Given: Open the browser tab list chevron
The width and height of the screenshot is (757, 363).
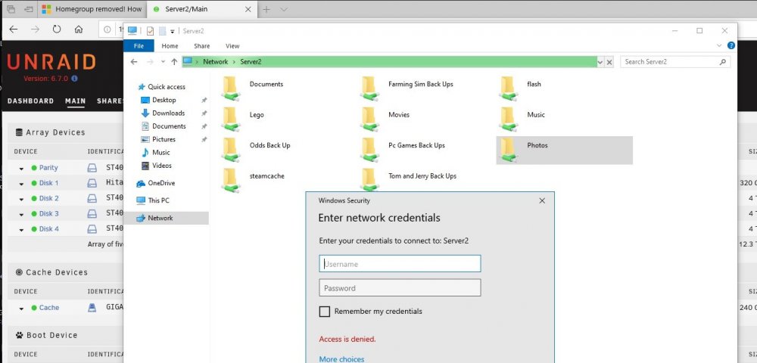Looking at the screenshot, I should 284,9.
